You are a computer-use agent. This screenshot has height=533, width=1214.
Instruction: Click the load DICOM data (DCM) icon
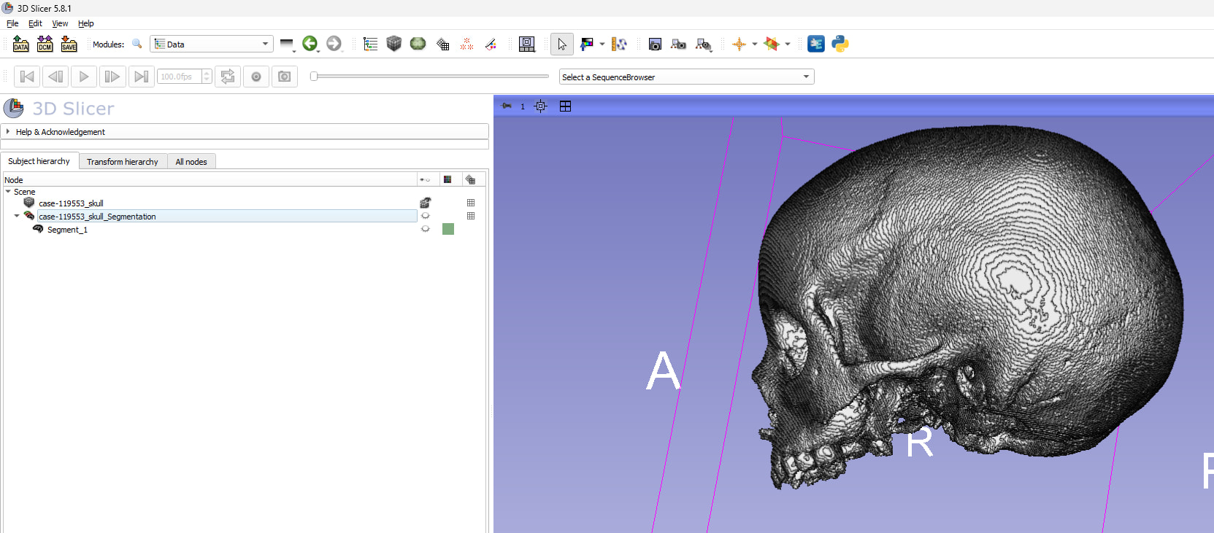pyautogui.click(x=45, y=44)
